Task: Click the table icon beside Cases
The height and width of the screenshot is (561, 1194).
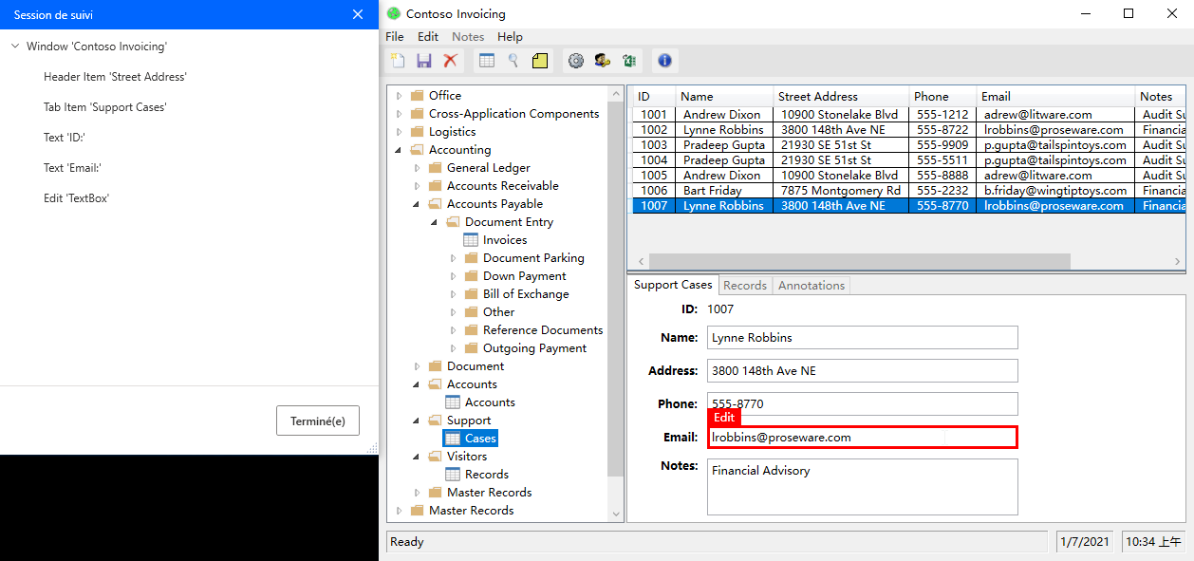Action: coord(453,439)
